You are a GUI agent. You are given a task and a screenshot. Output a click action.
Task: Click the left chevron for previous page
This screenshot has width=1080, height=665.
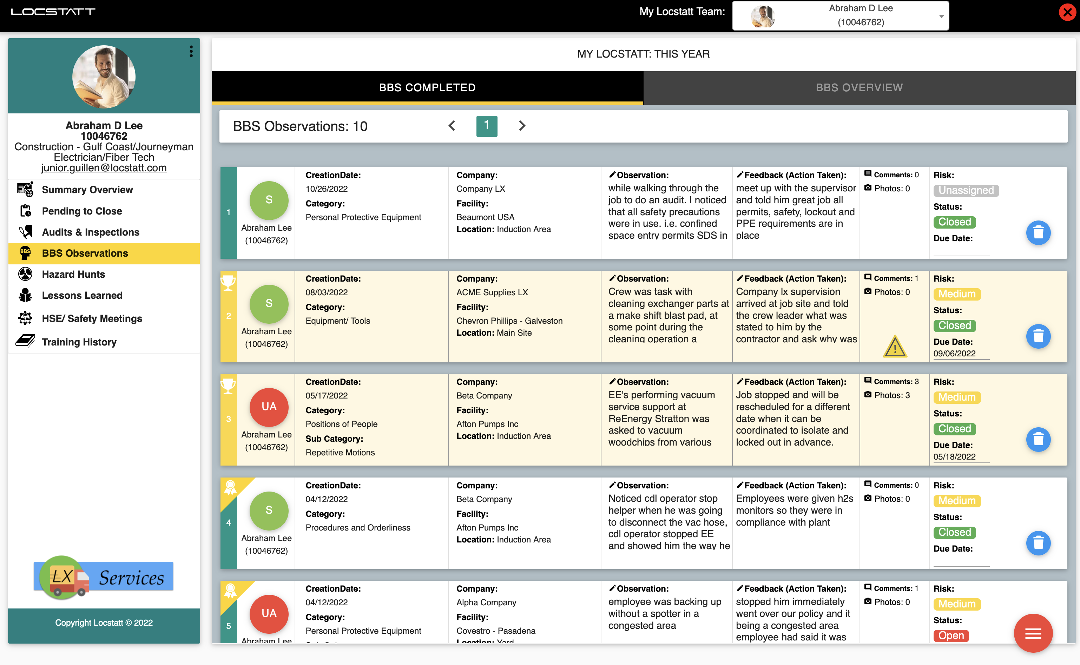[x=452, y=126]
